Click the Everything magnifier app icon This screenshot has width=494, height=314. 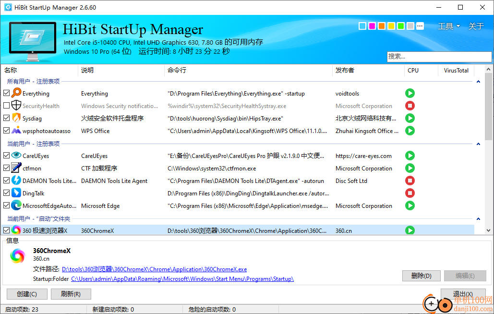click(16, 93)
